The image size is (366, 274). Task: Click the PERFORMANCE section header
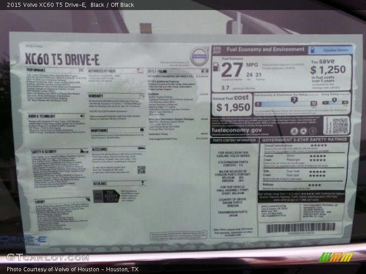[36, 70]
